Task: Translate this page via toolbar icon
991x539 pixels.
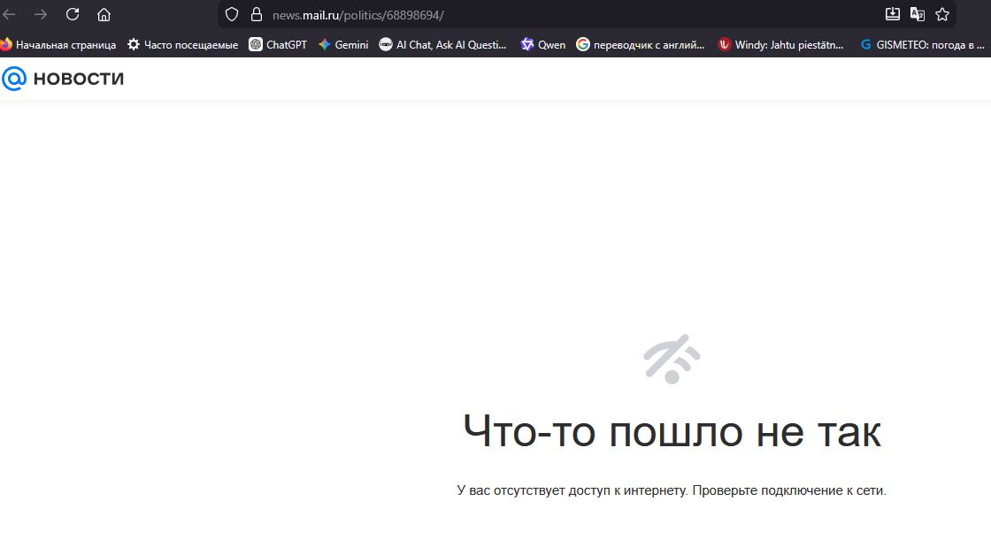Action: (x=917, y=14)
